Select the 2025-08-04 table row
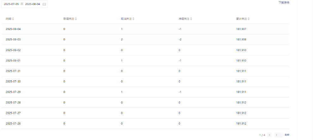 [x=145, y=29]
